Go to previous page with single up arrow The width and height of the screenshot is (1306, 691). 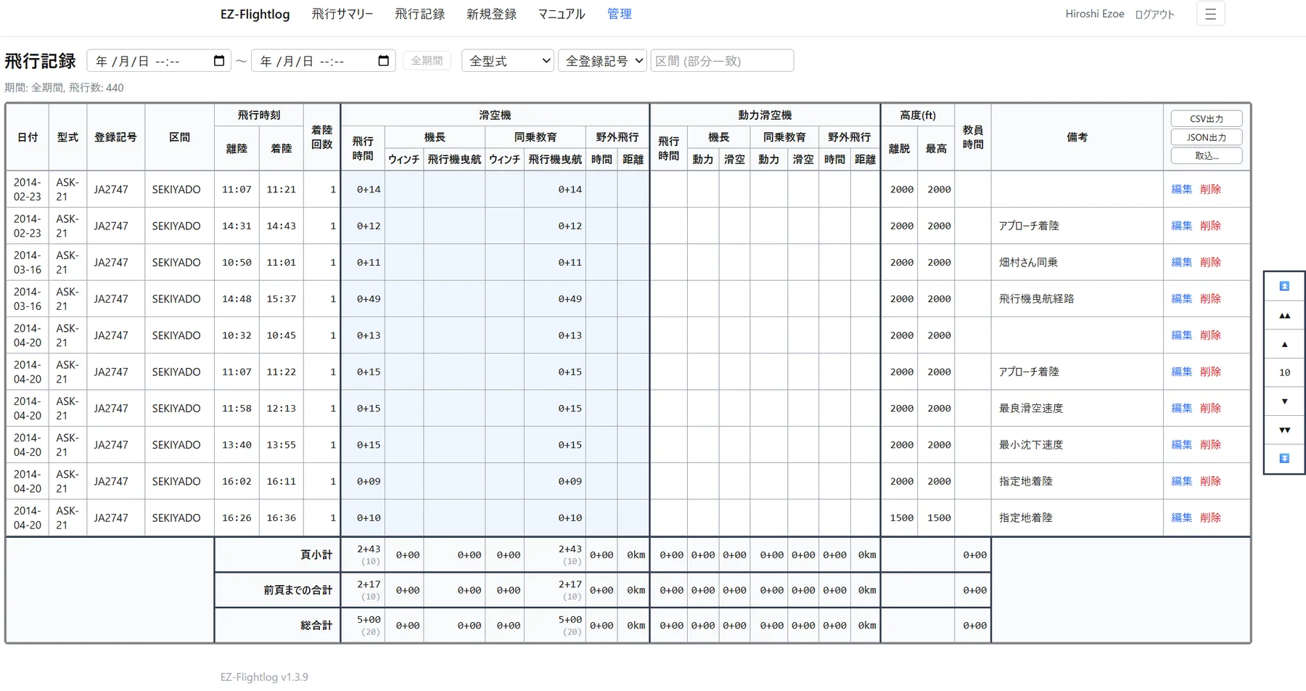(1284, 344)
